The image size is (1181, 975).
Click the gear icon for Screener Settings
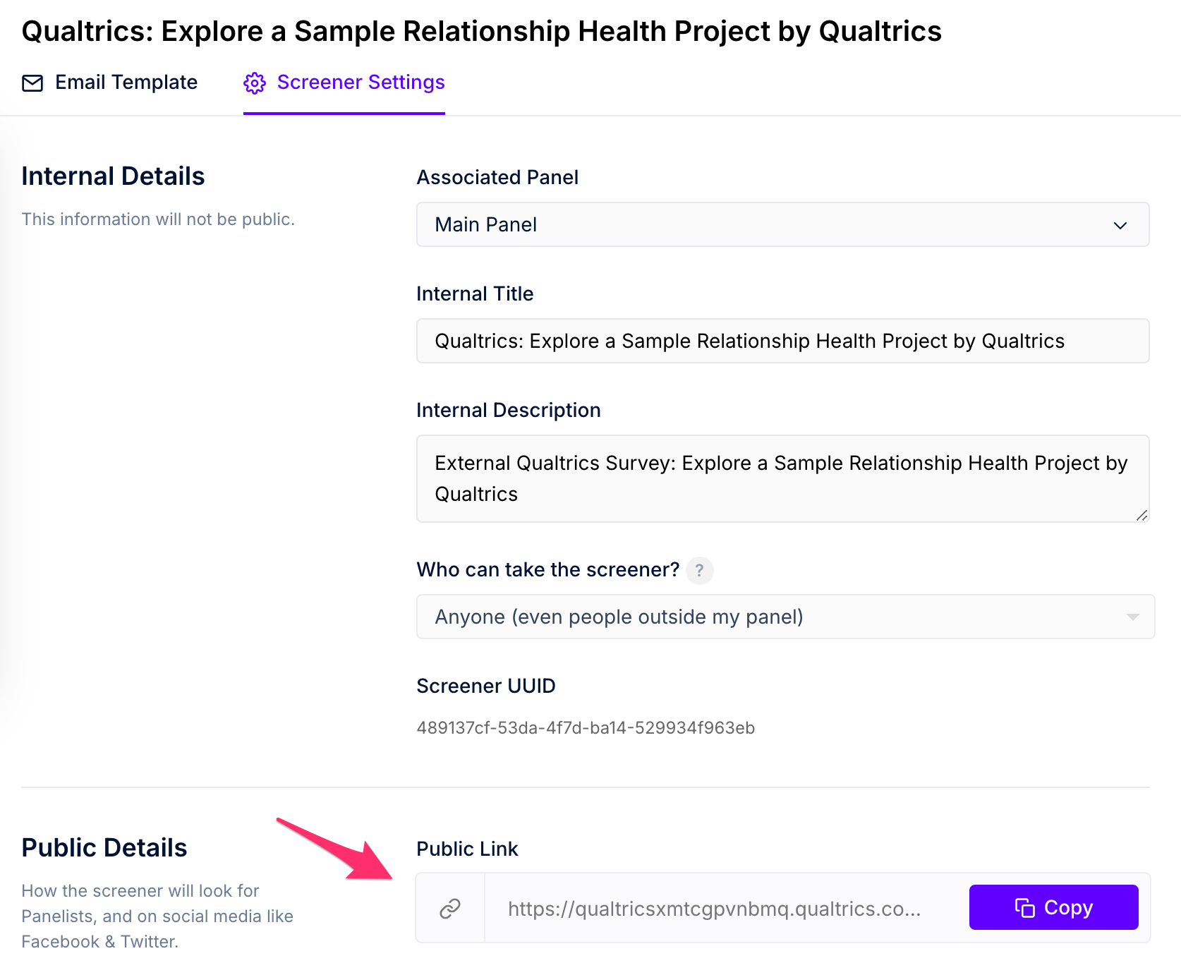[x=255, y=83]
